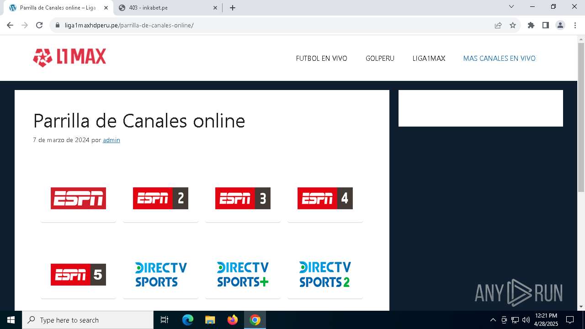Open the ESPN 4 channel logo
The height and width of the screenshot is (329, 585).
325,198
